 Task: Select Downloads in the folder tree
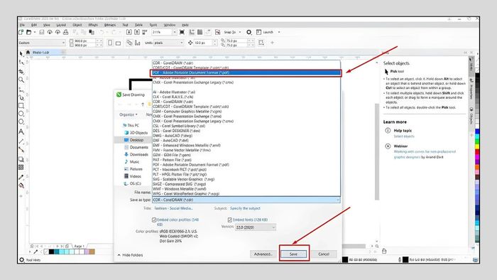[136, 154]
